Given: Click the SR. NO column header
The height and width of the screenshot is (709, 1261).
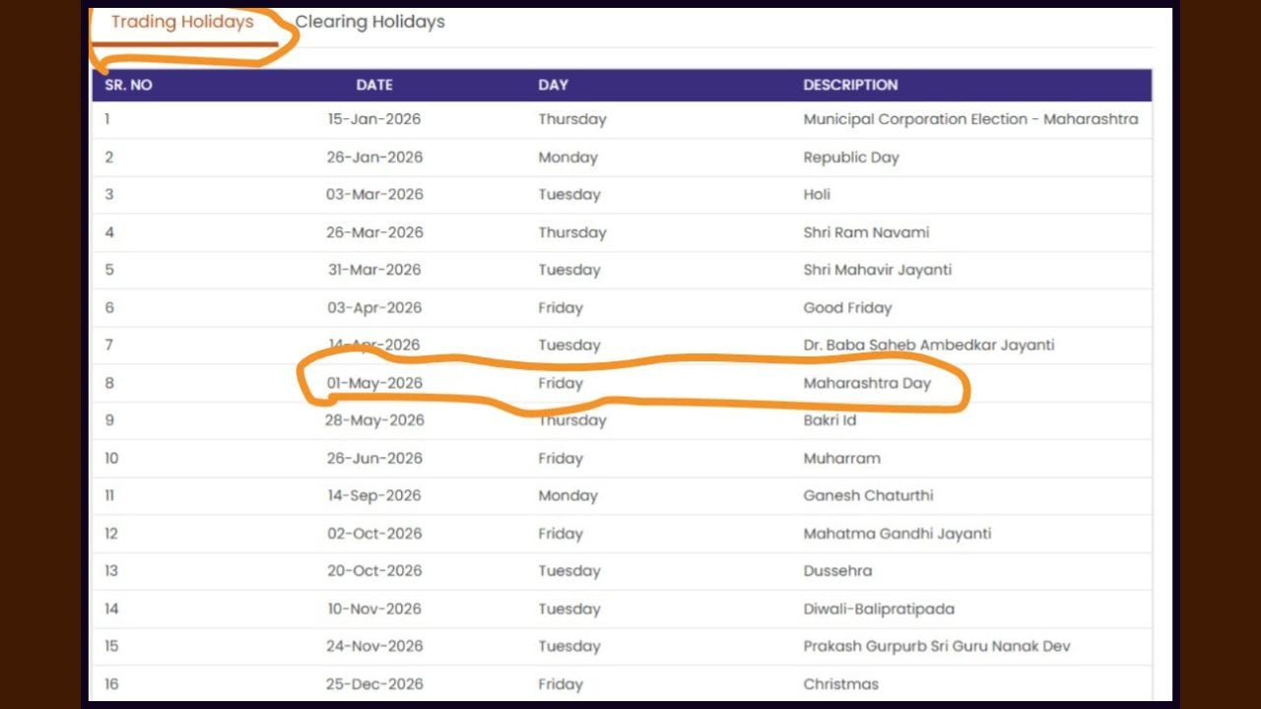Looking at the screenshot, I should [129, 85].
